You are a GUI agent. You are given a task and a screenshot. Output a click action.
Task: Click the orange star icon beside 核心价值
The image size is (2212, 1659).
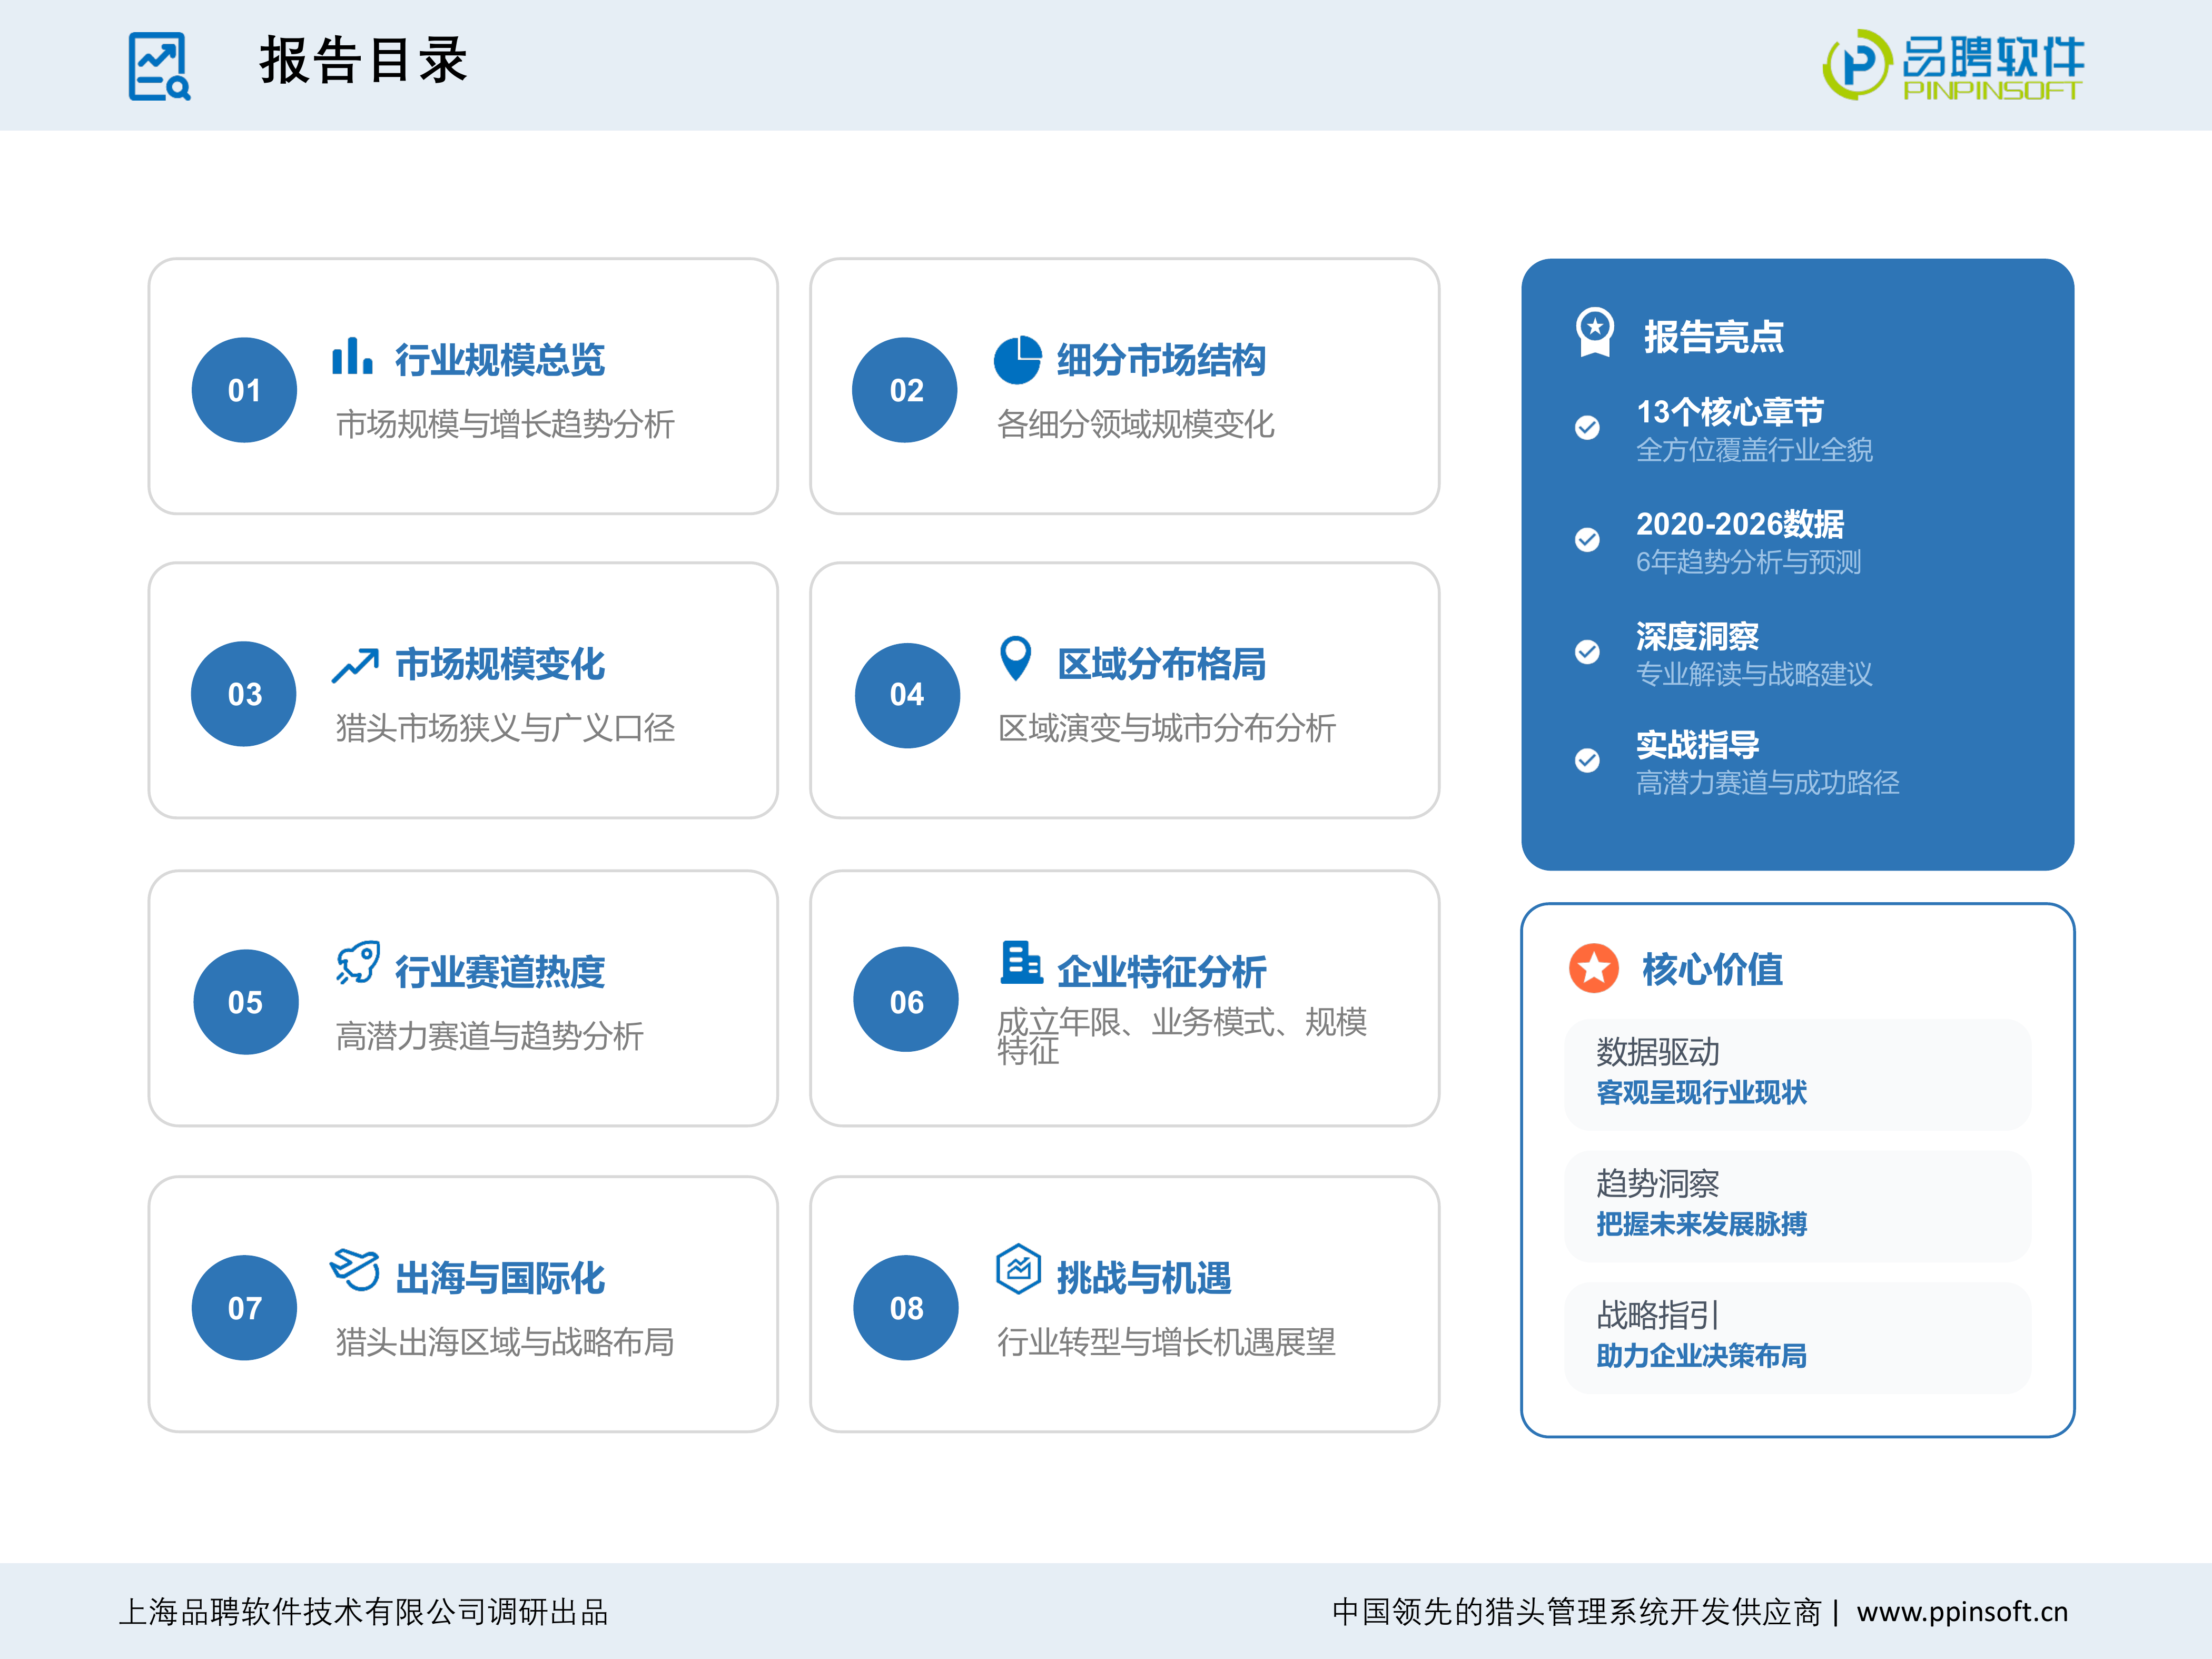click(1594, 968)
